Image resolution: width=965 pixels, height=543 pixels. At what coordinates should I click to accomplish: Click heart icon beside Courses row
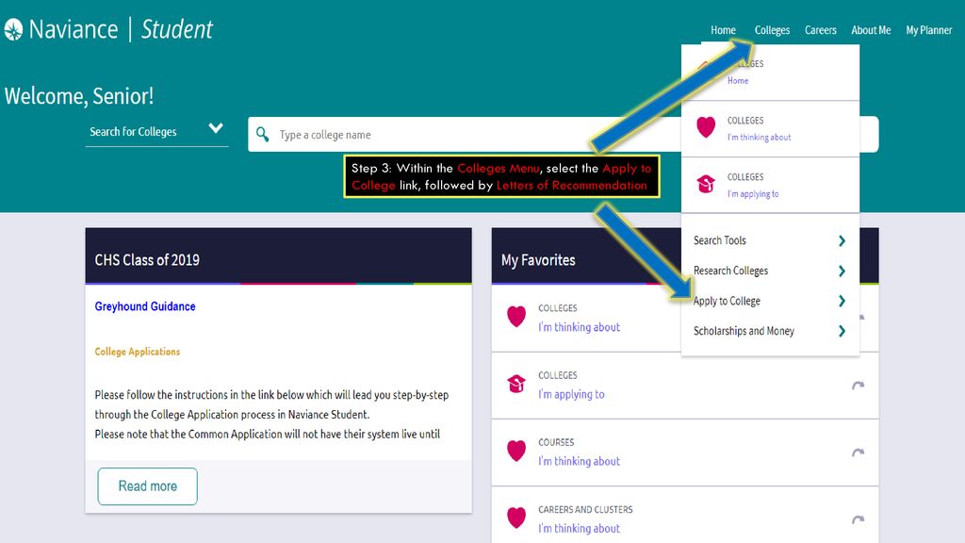pos(516,451)
